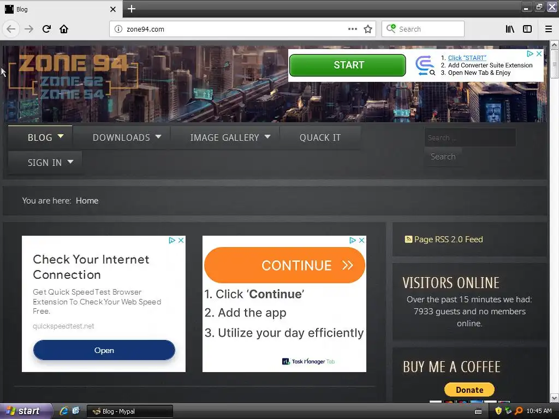Image resolution: width=559 pixels, height=419 pixels.
Task: Reload the page with refresh icon
Action: (x=46, y=29)
